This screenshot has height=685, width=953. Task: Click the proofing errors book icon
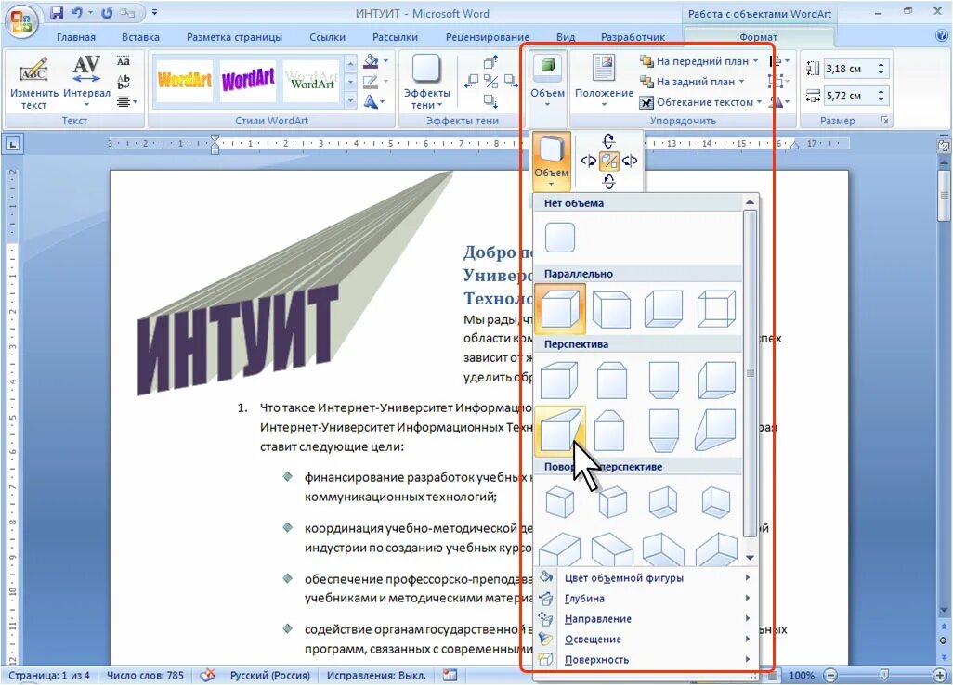point(207,675)
